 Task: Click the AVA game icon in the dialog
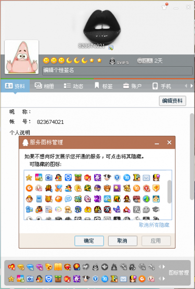136,199
